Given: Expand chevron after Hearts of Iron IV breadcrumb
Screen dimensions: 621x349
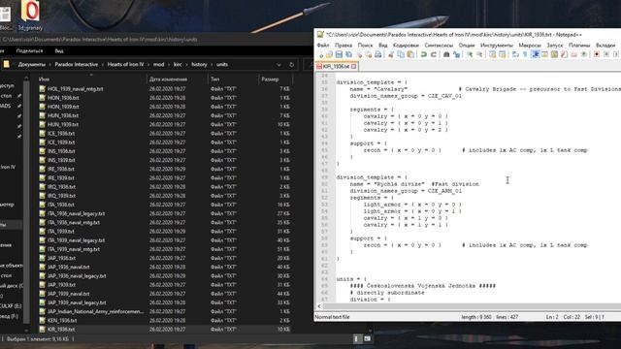Looking at the screenshot, I should [148, 65].
